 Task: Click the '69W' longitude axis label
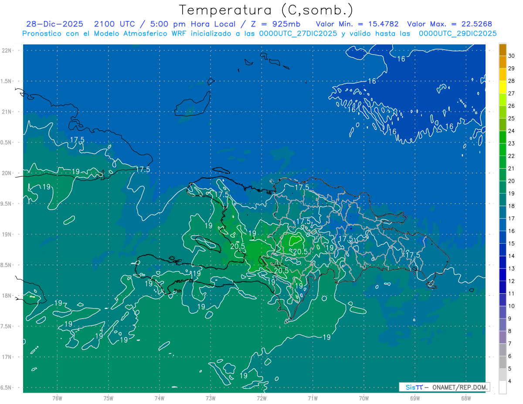tap(415, 398)
